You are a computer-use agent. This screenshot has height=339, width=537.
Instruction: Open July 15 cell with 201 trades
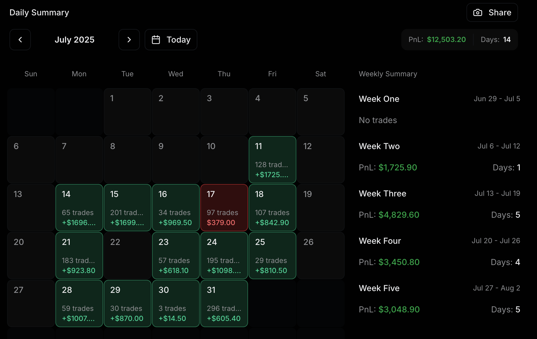coord(127,208)
